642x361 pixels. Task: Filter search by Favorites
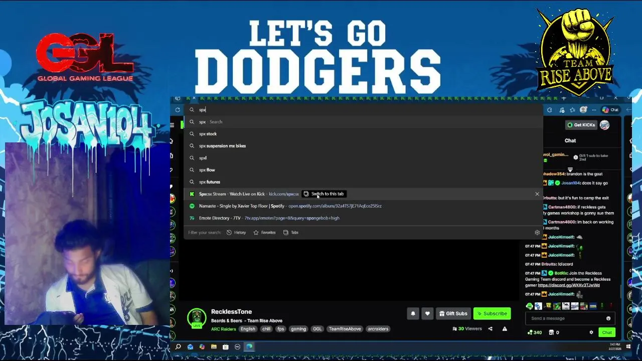click(264, 233)
